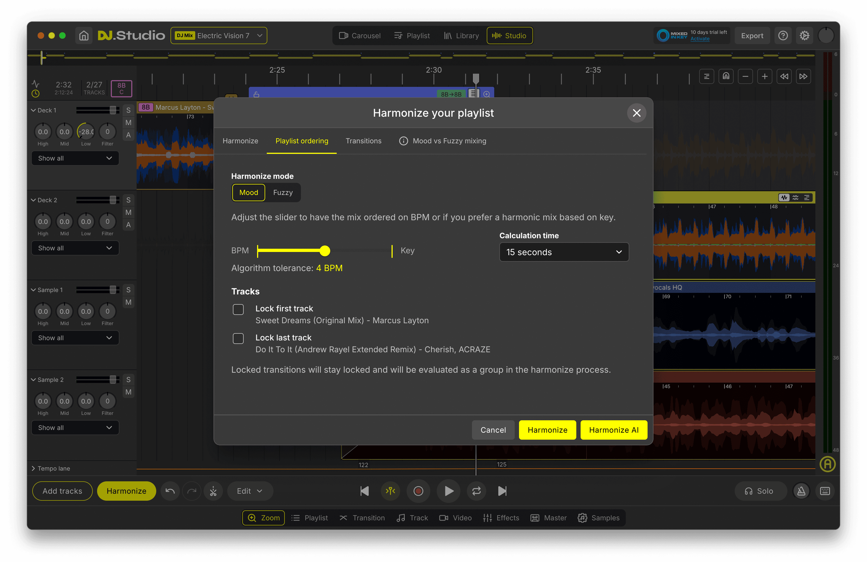Solo Sample 2 with the S button
Viewport: 867px width, 562px height.
[128, 379]
